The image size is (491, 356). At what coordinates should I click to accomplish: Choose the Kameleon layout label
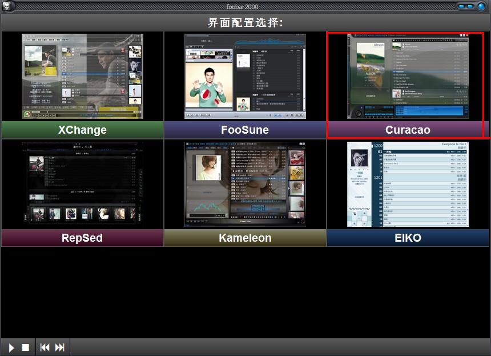(x=245, y=238)
